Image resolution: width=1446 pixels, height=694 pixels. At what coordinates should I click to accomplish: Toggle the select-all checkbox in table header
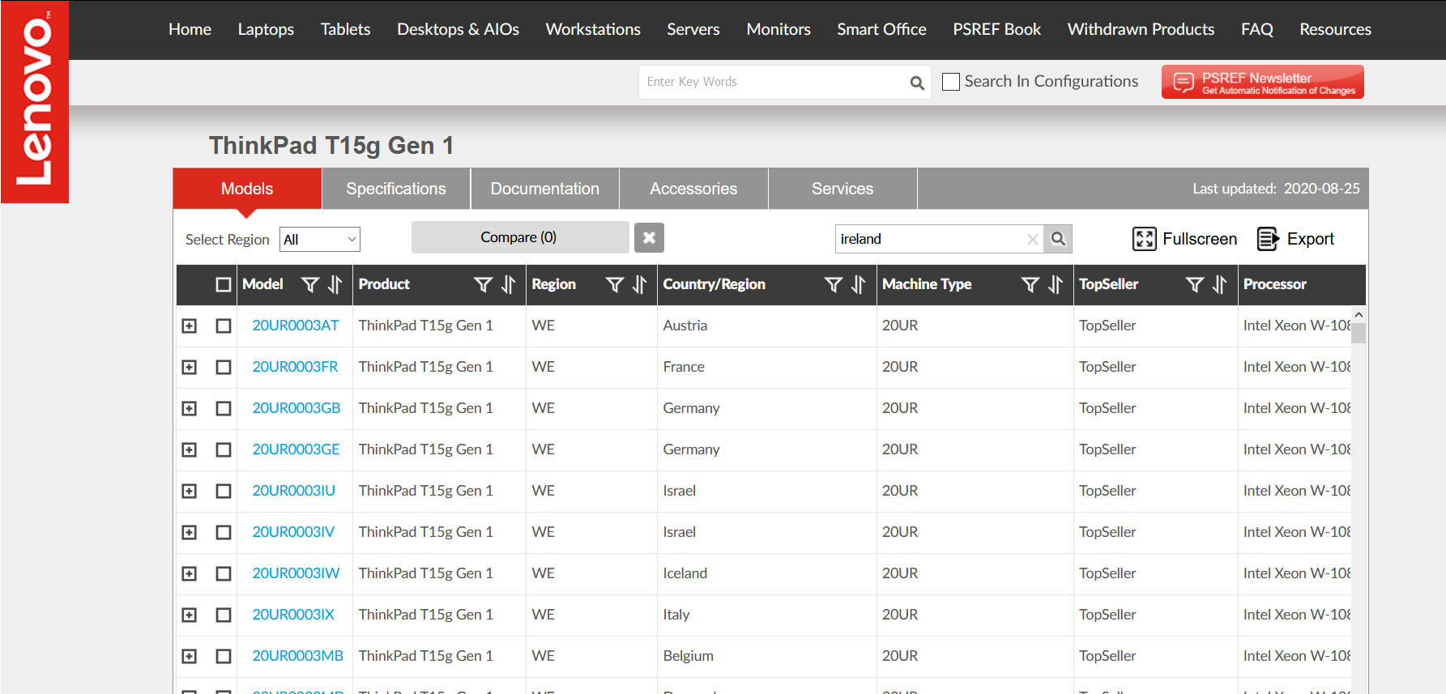coord(224,285)
